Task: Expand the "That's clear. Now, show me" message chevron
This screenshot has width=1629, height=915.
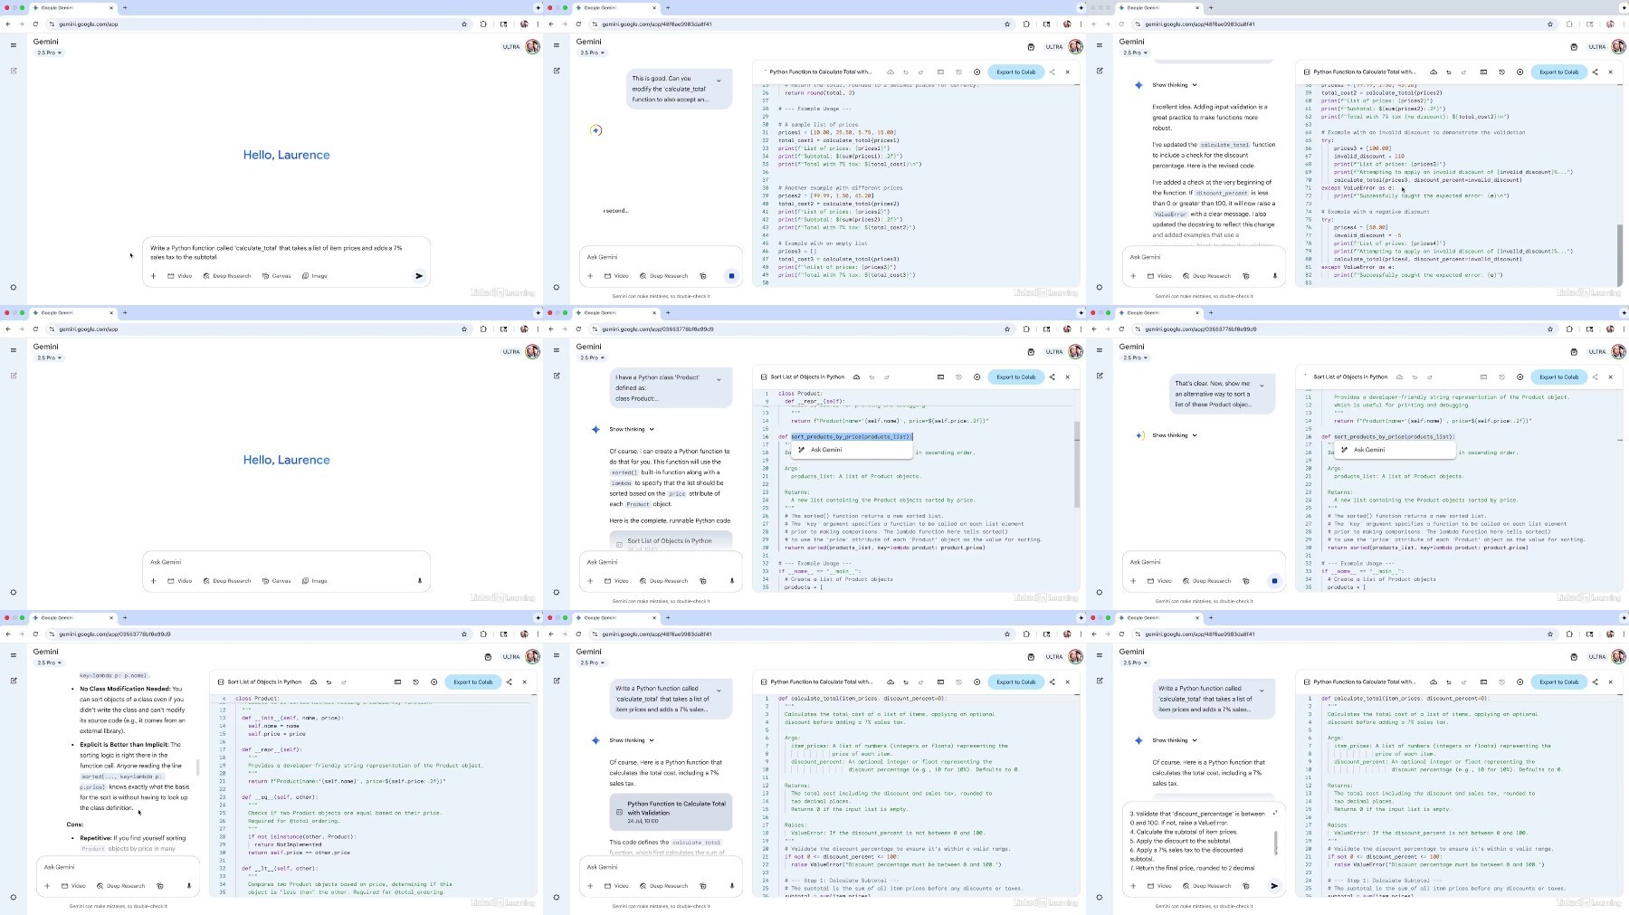Action: tap(1262, 386)
